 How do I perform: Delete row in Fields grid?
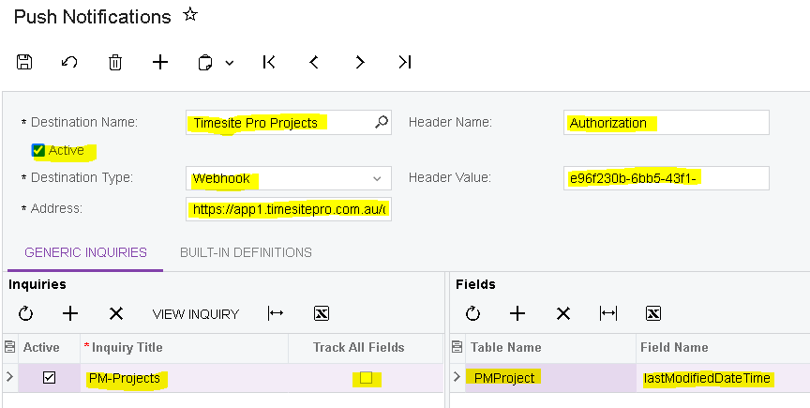(x=563, y=313)
